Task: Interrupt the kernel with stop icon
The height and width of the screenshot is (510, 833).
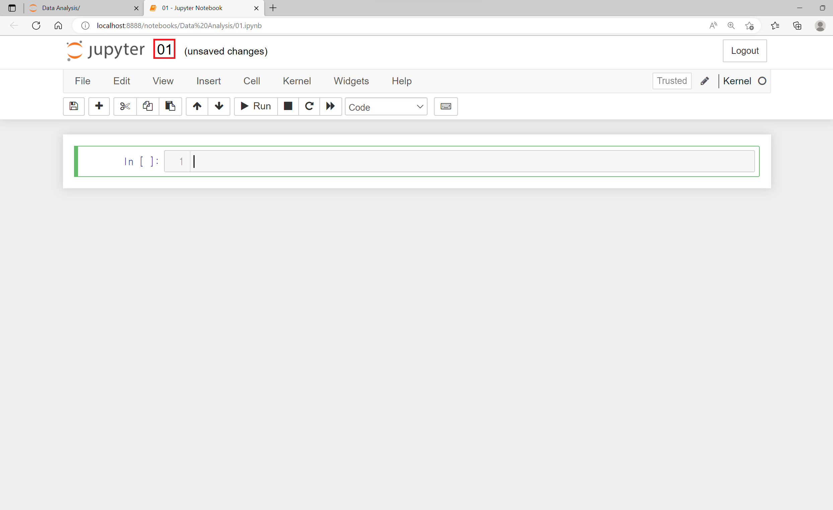Action: [288, 106]
